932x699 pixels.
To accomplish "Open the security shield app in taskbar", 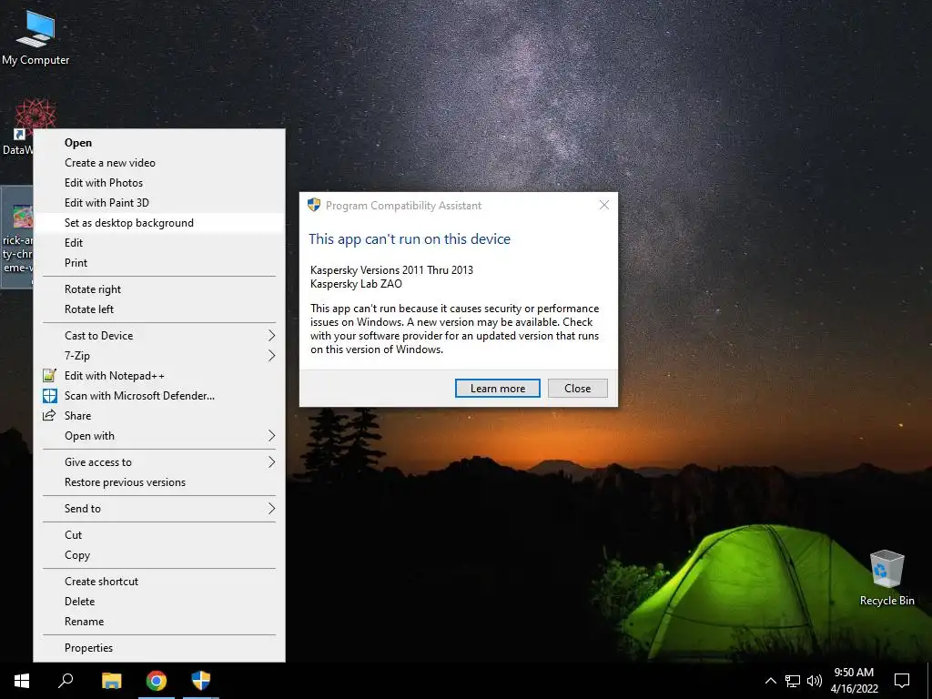I will (x=201, y=681).
